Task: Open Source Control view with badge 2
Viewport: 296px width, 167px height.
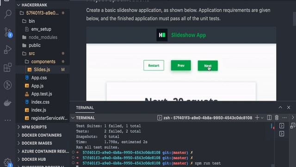Action: tap(8, 32)
